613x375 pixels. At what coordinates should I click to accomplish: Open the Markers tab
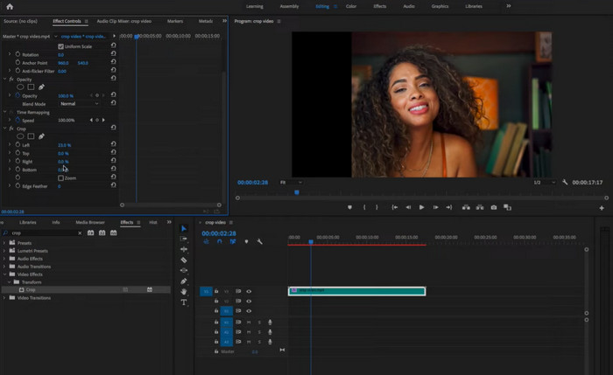[175, 21]
